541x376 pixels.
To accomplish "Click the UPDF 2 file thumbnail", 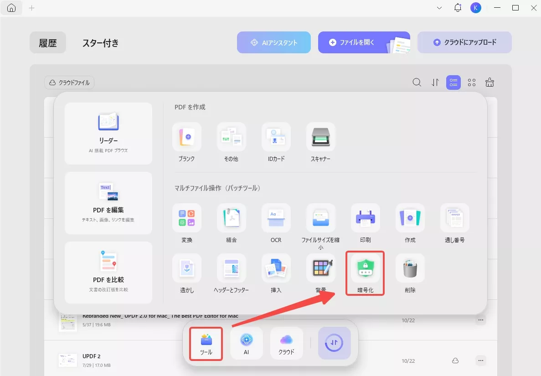I will (x=67, y=360).
